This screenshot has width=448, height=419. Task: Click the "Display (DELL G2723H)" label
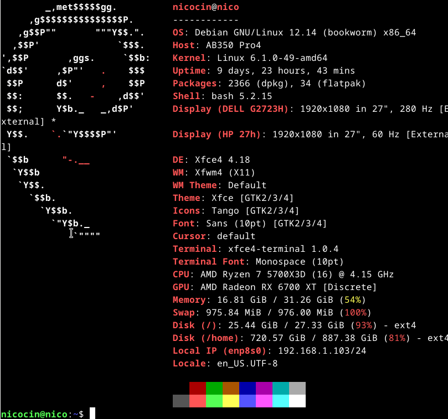[x=230, y=109]
